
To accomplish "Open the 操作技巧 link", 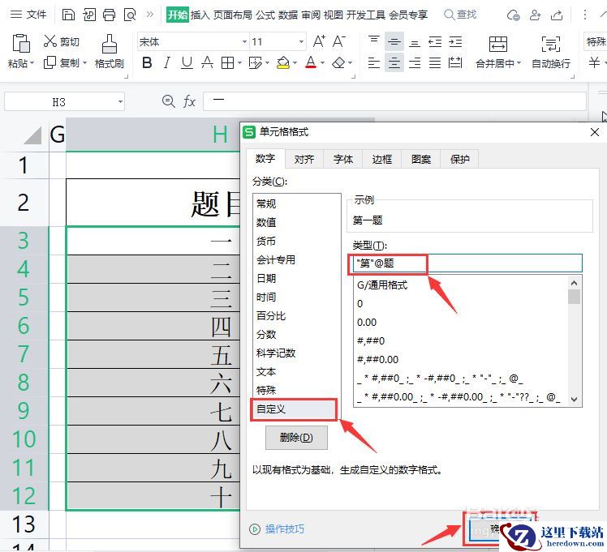I will pyautogui.click(x=285, y=528).
